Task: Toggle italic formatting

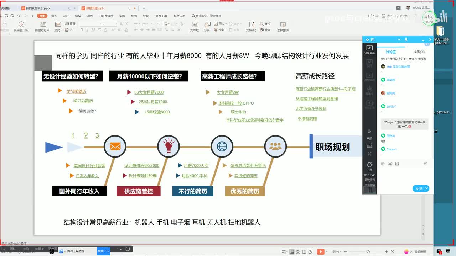Action: [87, 30]
